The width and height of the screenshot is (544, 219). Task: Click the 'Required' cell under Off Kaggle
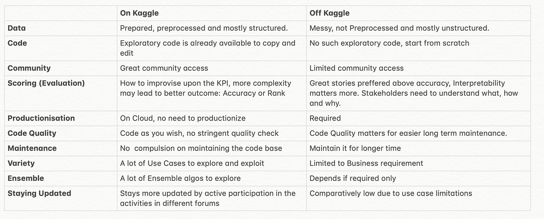click(x=325, y=118)
